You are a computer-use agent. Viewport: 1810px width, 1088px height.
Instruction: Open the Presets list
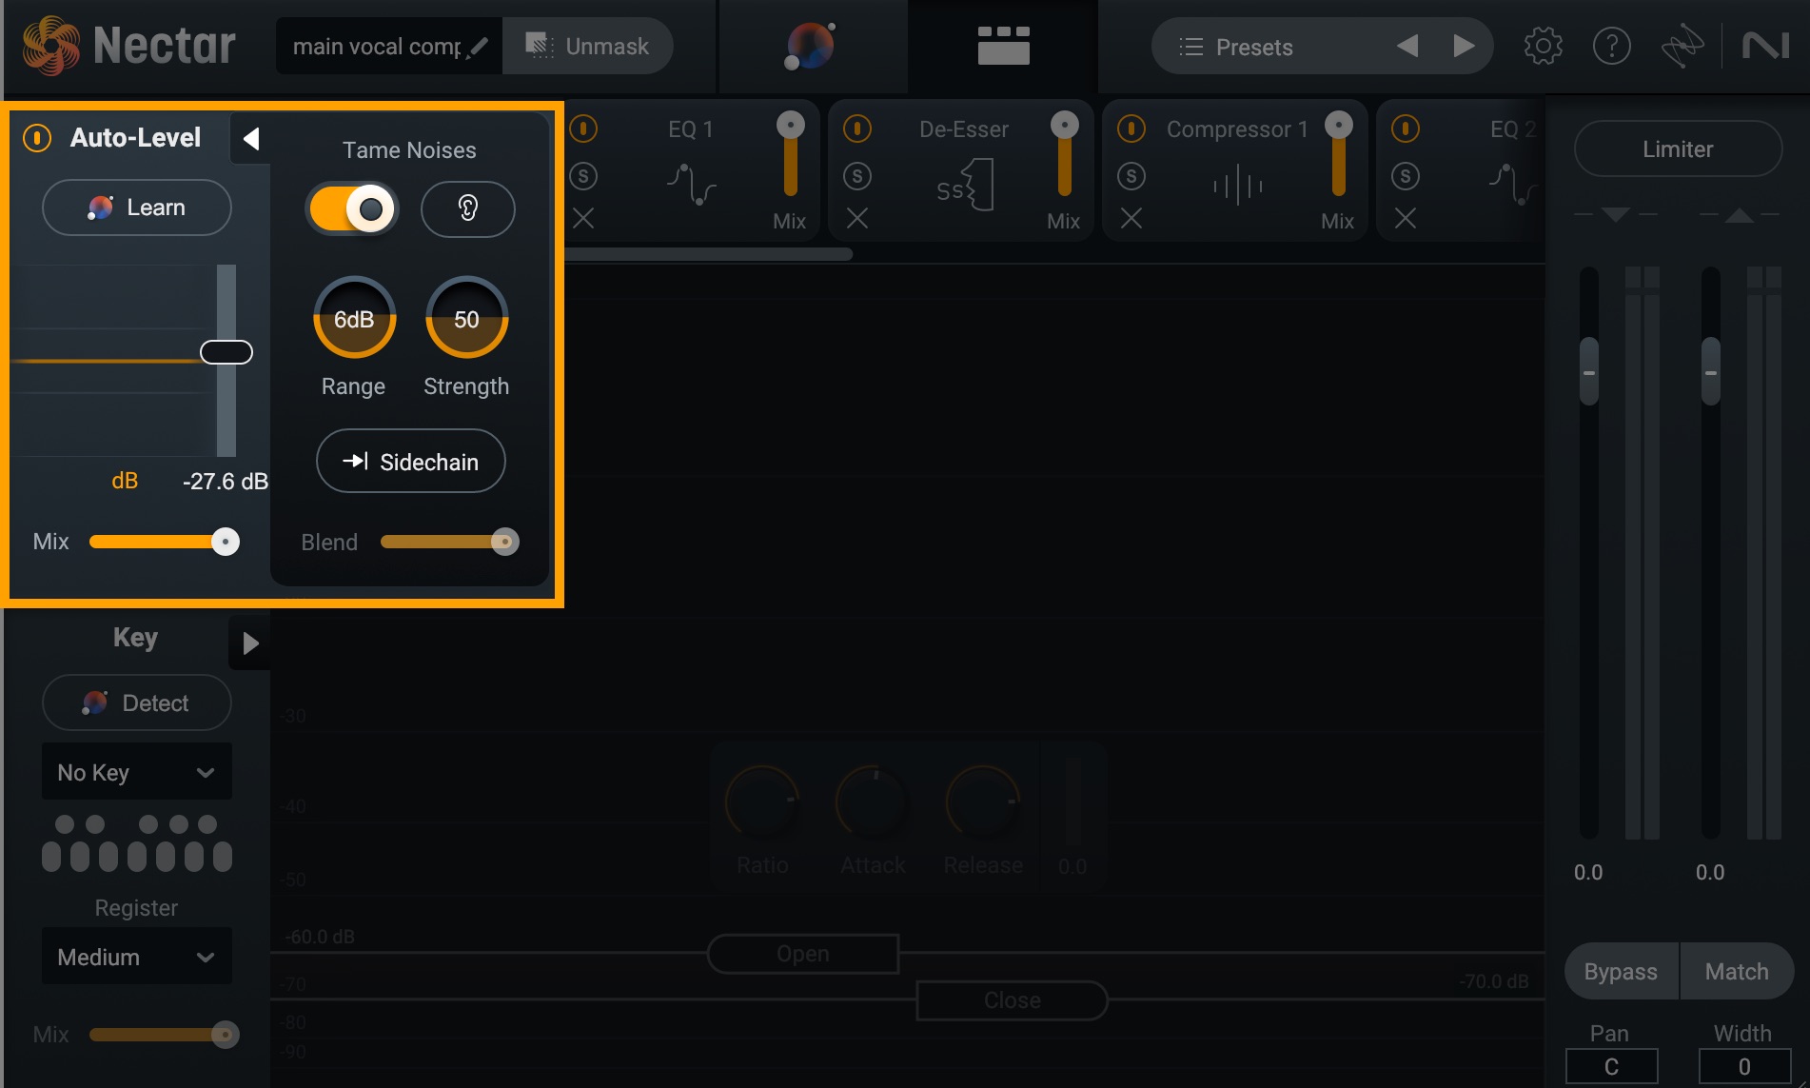pos(1236,47)
